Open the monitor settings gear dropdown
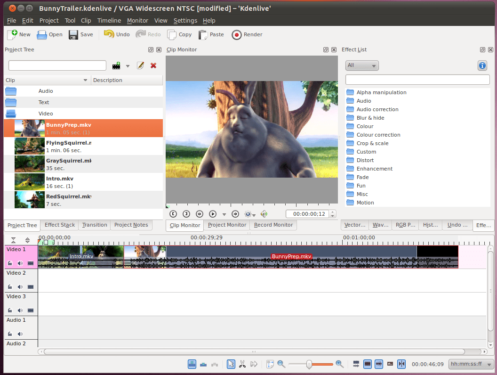 pyautogui.click(x=250, y=214)
